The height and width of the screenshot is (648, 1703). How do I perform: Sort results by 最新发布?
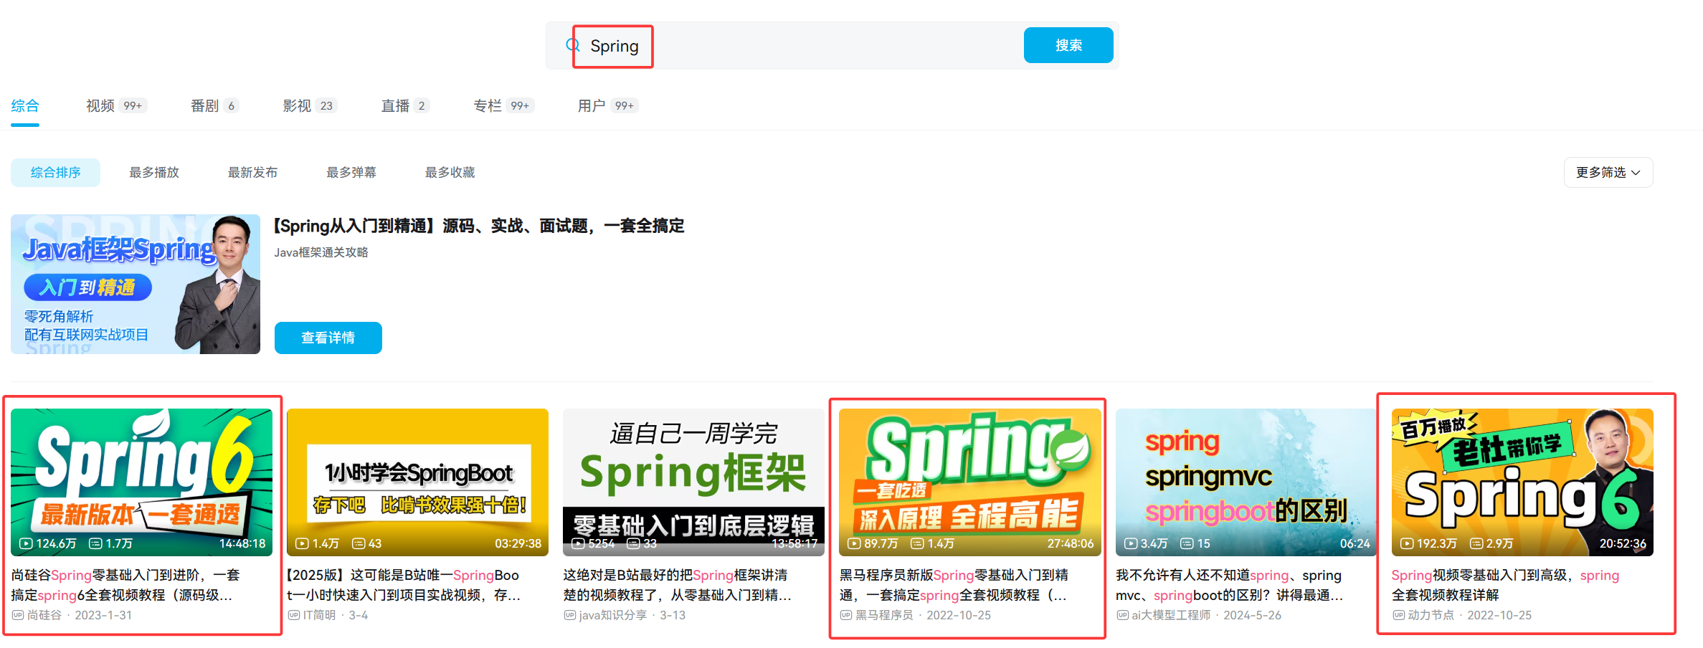pyautogui.click(x=252, y=173)
